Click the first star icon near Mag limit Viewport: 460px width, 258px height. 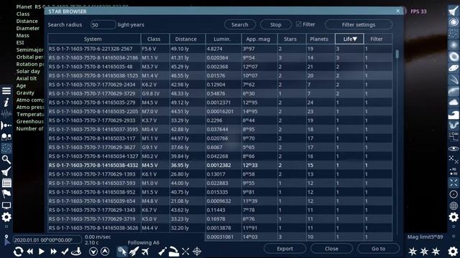[413, 252]
